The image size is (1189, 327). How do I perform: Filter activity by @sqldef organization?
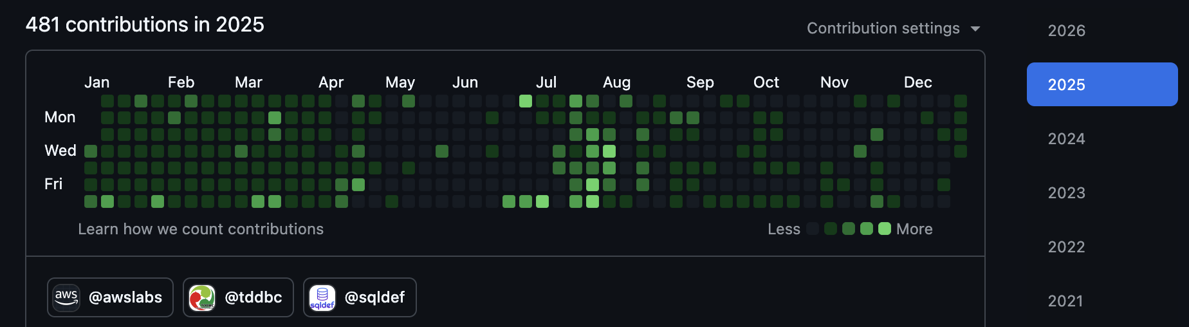374,297
